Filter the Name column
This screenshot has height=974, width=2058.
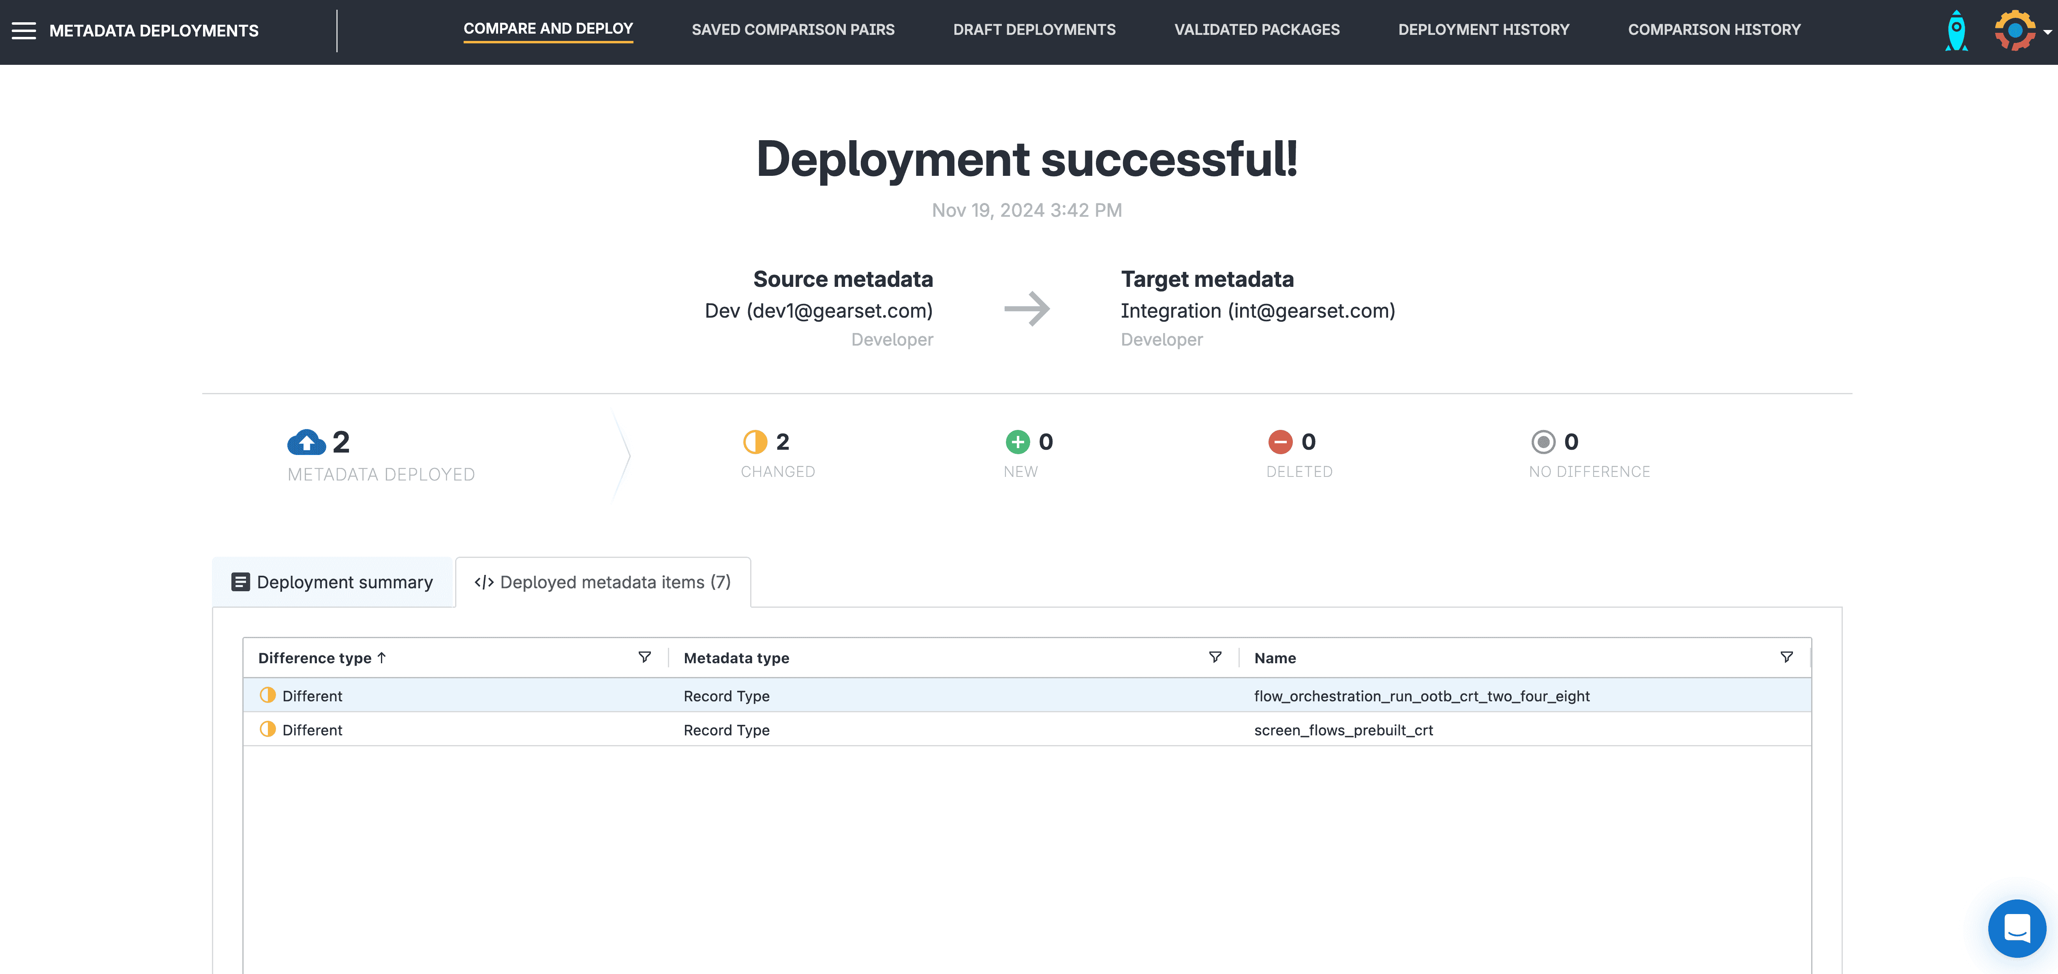coord(1786,657)
